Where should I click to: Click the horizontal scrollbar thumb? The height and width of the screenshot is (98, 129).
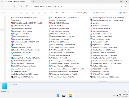pos(102,81)
